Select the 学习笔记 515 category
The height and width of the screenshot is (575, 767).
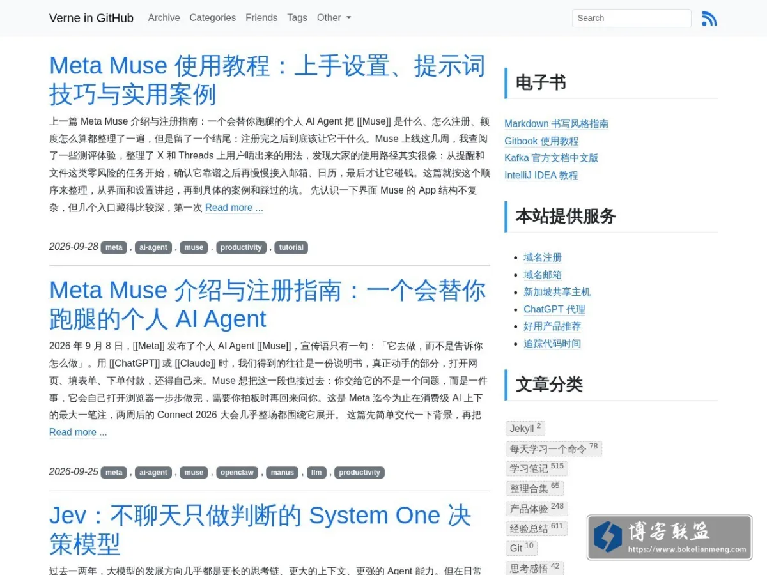[x=537, y=468]
